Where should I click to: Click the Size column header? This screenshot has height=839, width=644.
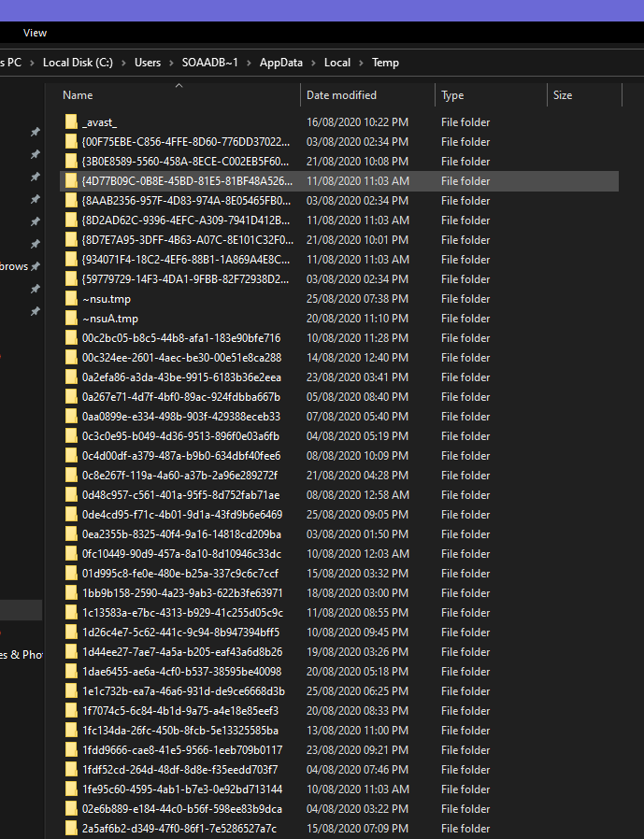coord(563,95)
